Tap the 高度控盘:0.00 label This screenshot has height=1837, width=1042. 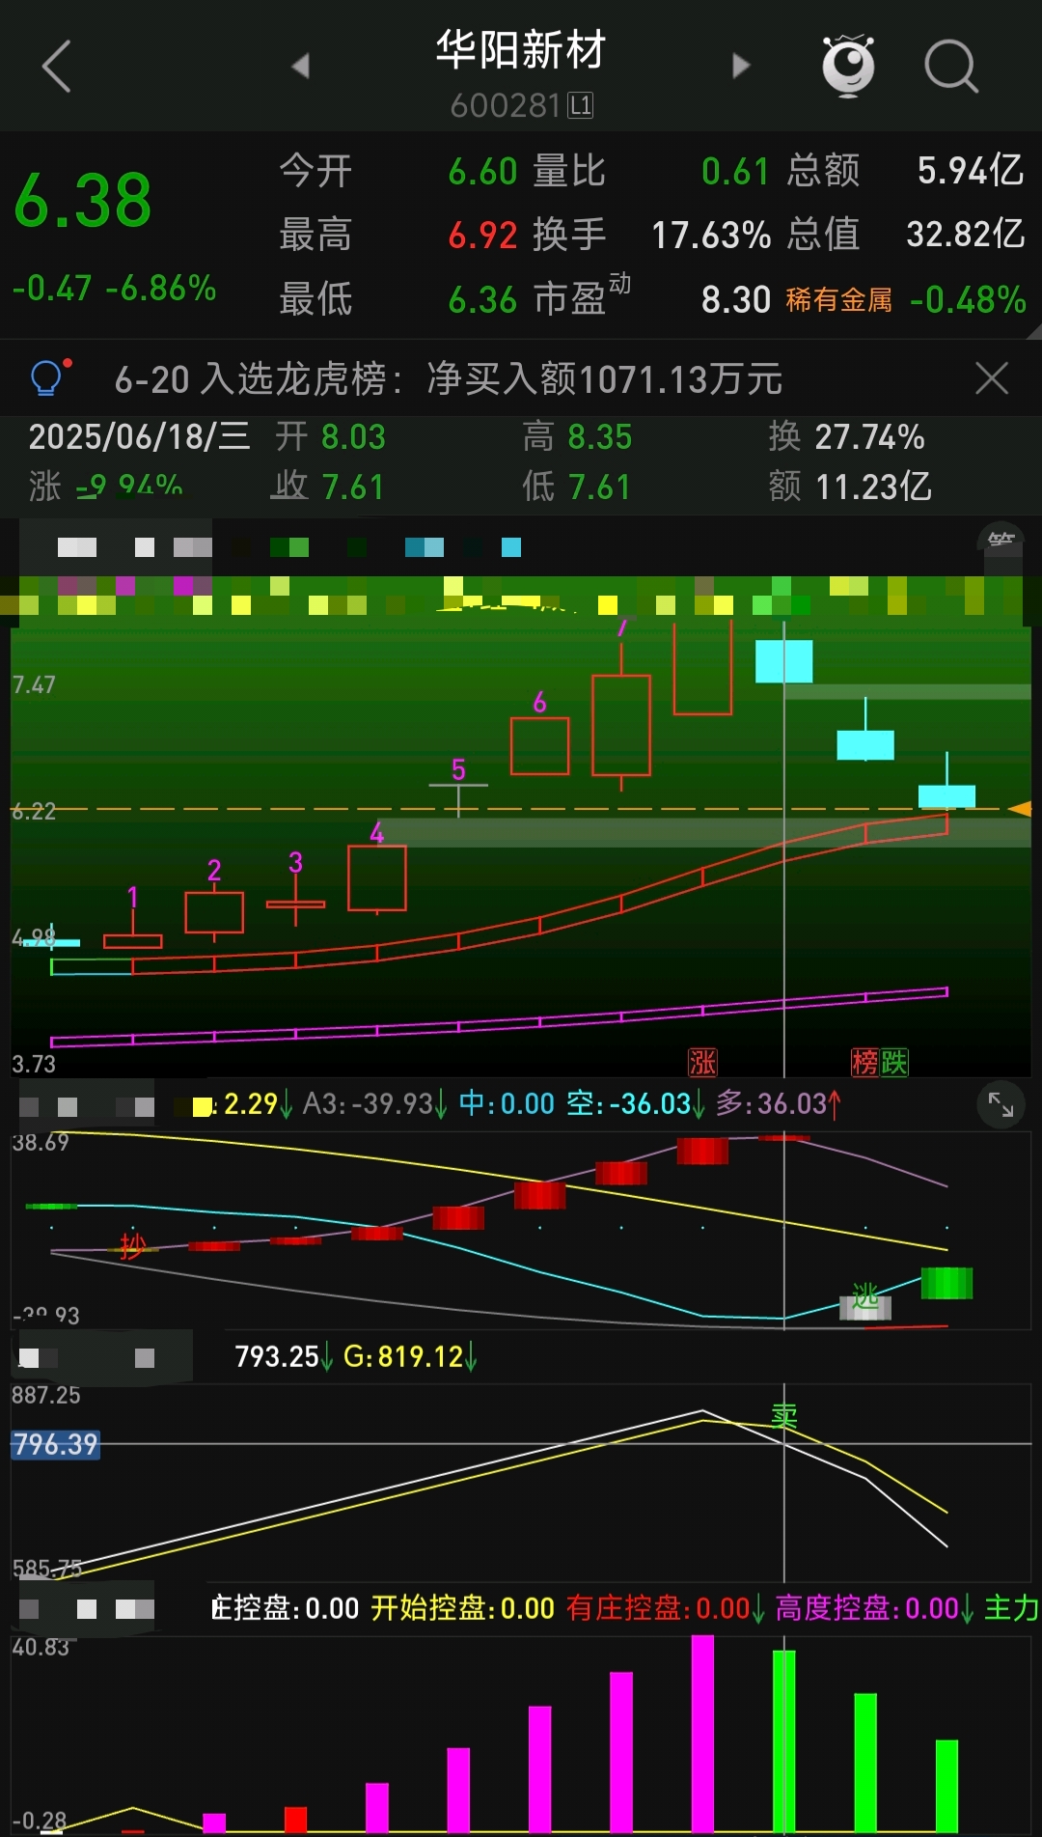point(874,1608)
